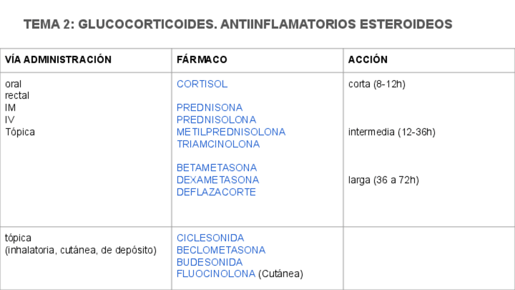Click the BETAMETASONA link
The width and height of the screenshot is (515, 290).
click(x=216, y=168)
